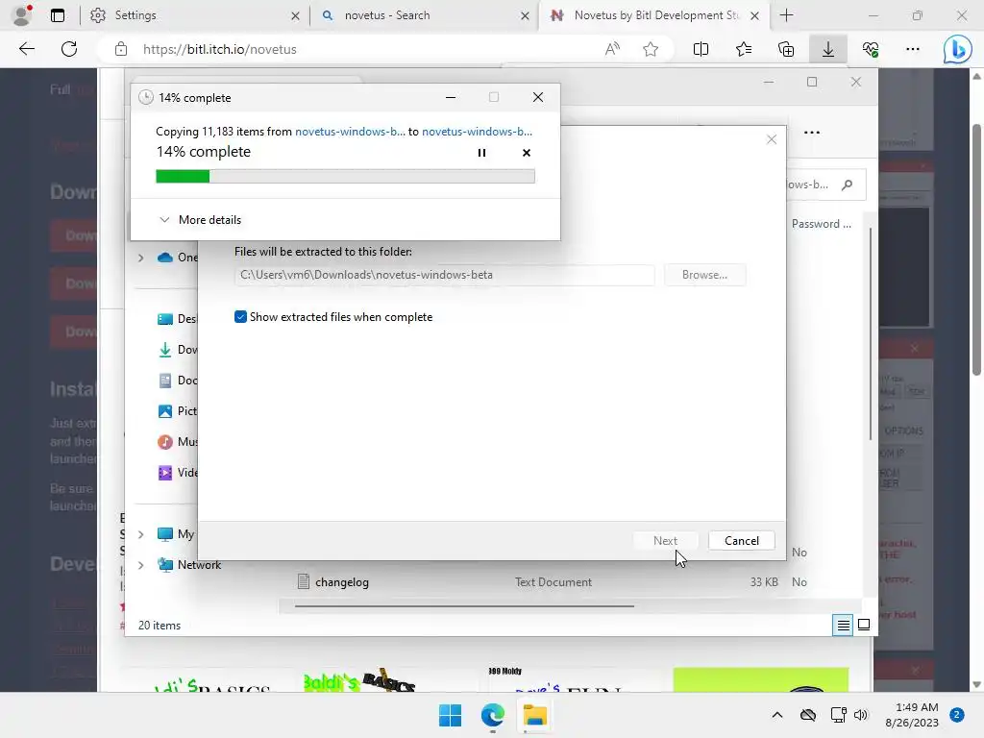Open Microsoft Edge from taskbar

tap(493, 715)
